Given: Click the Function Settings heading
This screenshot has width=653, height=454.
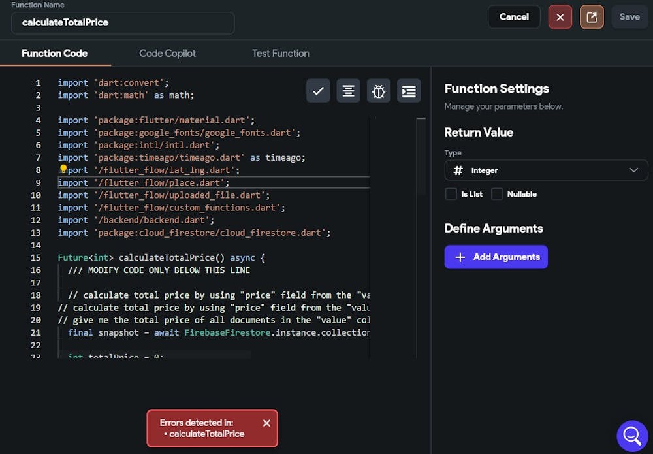Looking at the screenshot, I should click(496, 89).
